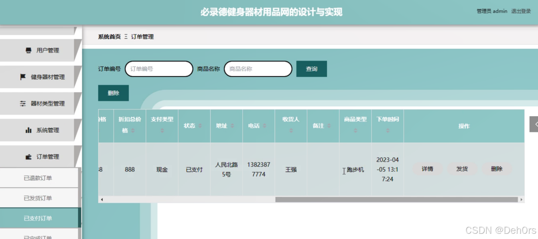The height and width of the screenshot is (239, 538).
Task: Click the 系统首页 breadcrumb
Action: (110, 37)
